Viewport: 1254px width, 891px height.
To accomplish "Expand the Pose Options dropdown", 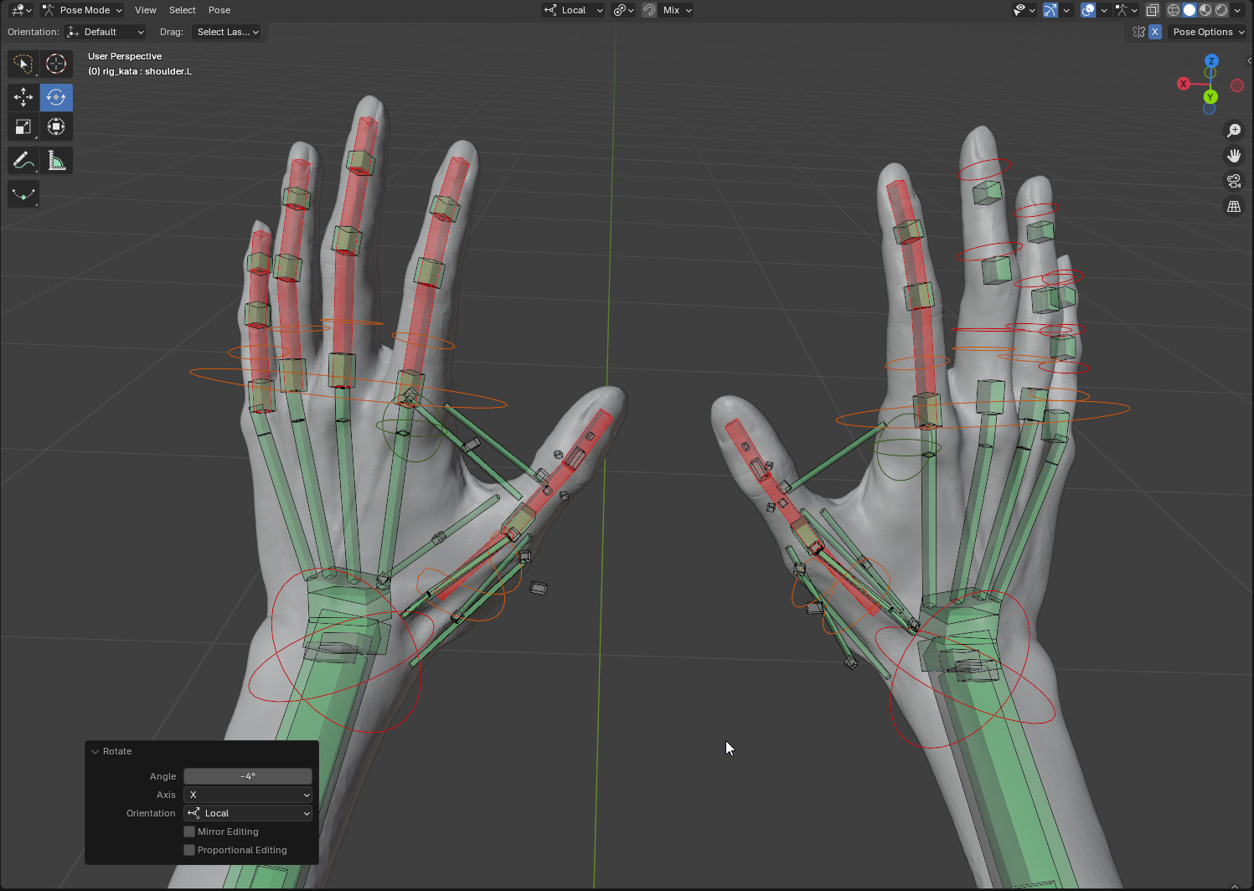I will click(x=1207, y=32).
